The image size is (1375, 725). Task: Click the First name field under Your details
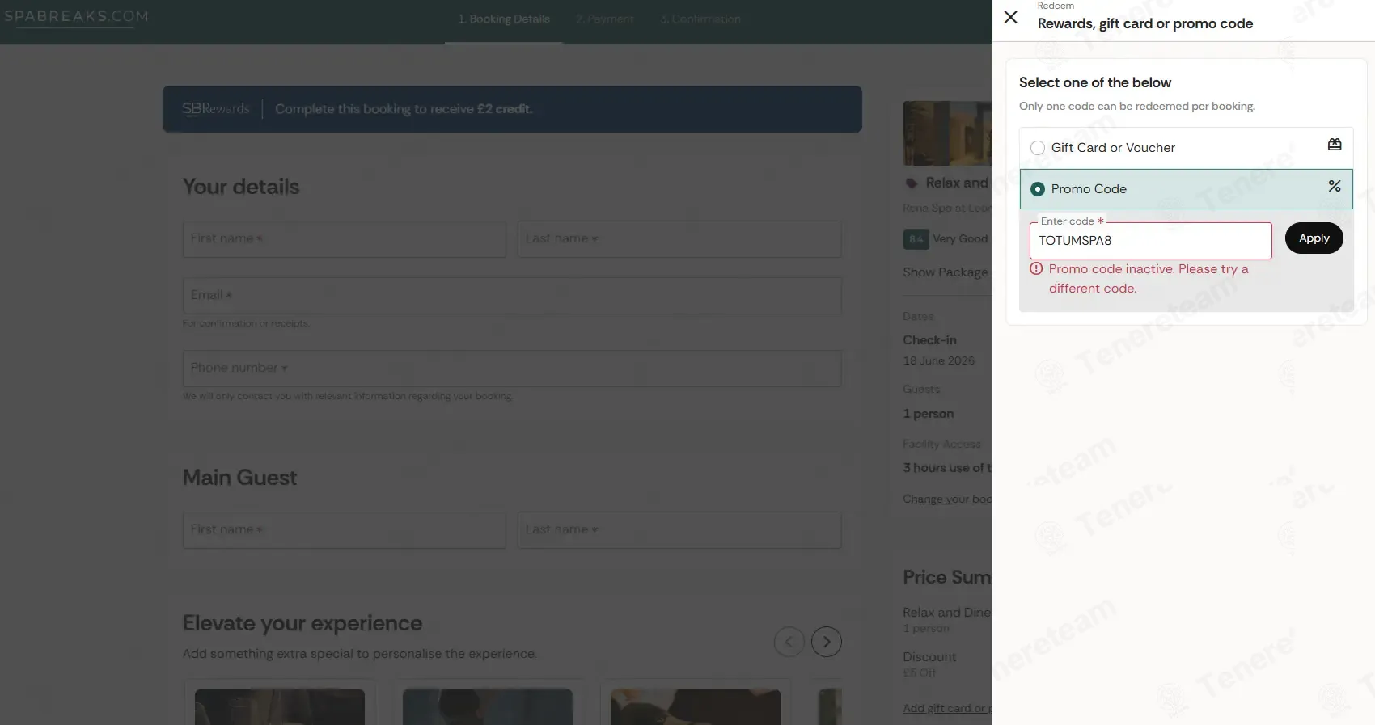click(344, 239)
